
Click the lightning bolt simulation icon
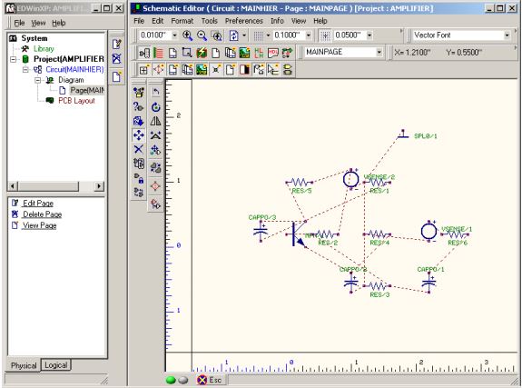coord(201,53)
